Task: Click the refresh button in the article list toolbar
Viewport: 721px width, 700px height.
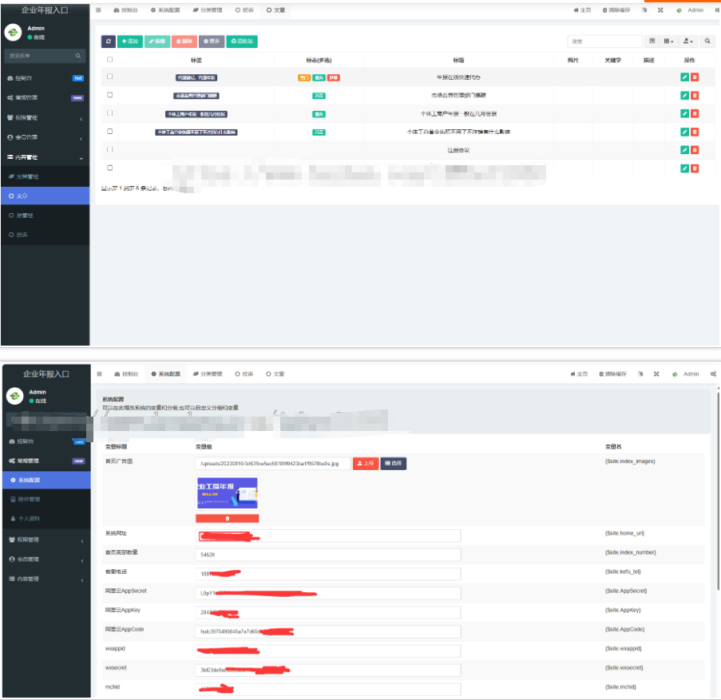Action: tap(109, 41)
